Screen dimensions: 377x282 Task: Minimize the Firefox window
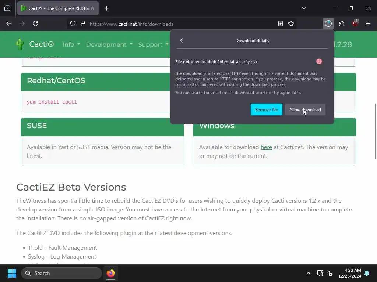click(334, 8)
